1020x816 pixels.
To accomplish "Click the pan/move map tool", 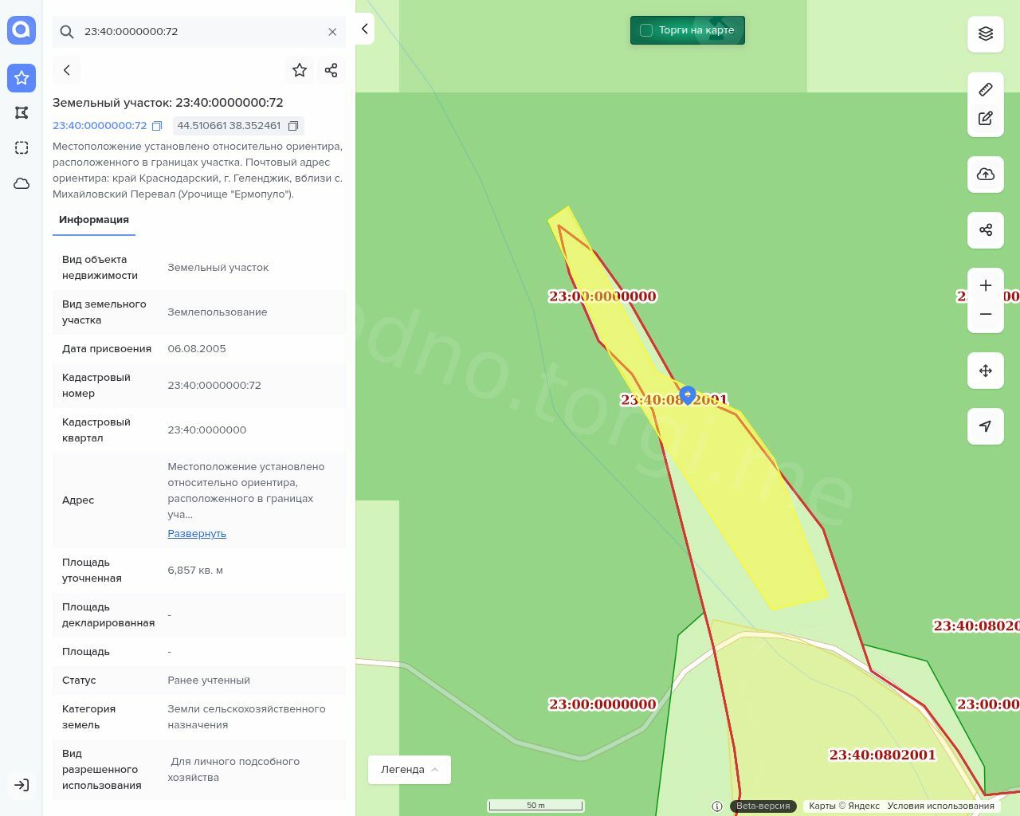I will tap(985, 371).
